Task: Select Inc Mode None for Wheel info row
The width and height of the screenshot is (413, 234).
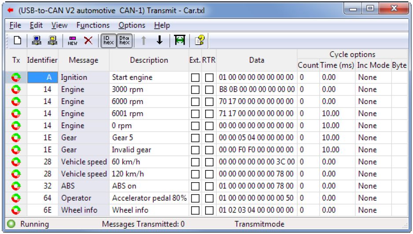Action: [373, 210]
